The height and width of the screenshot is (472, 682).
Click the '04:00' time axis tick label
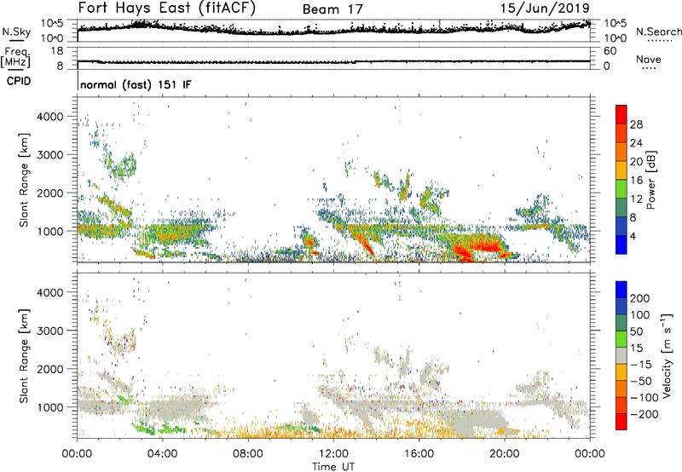162,454
